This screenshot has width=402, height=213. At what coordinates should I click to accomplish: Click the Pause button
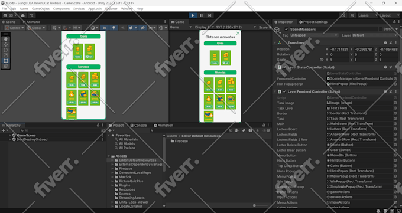click(201, 15)
